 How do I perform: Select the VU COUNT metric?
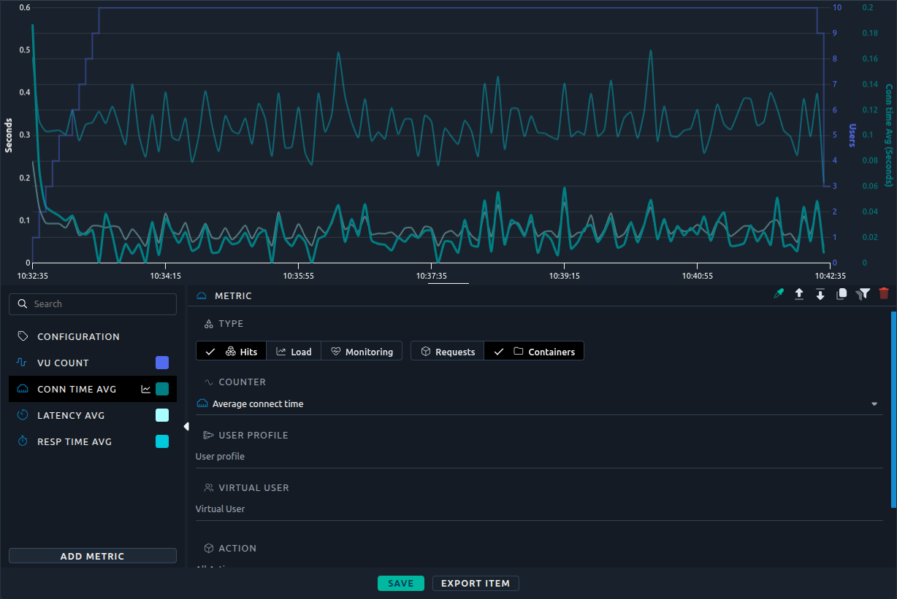click(x=93, y=363)
